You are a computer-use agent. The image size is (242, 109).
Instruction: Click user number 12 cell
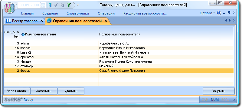pos(12,71)
